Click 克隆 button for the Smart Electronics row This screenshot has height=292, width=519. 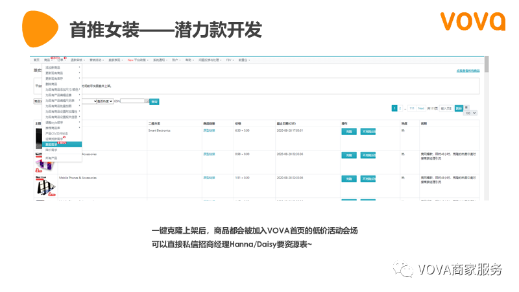349,130
